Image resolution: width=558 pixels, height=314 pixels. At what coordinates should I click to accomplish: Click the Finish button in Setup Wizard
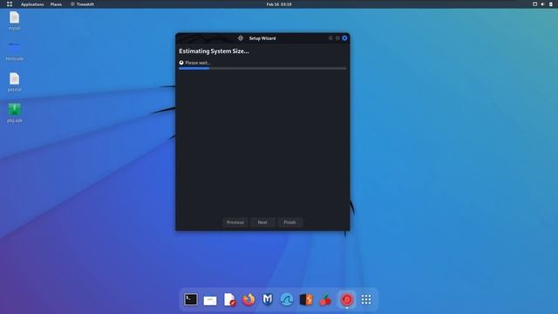click(x=289, y=222)
